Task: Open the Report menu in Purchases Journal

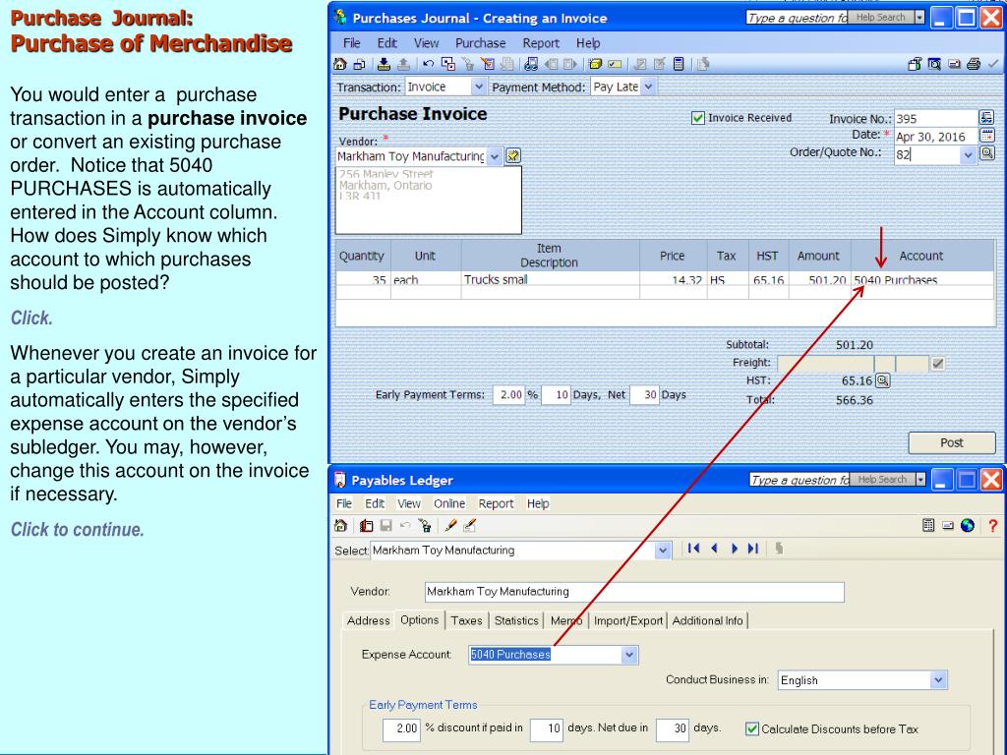Action: click(x=541, y=43)
